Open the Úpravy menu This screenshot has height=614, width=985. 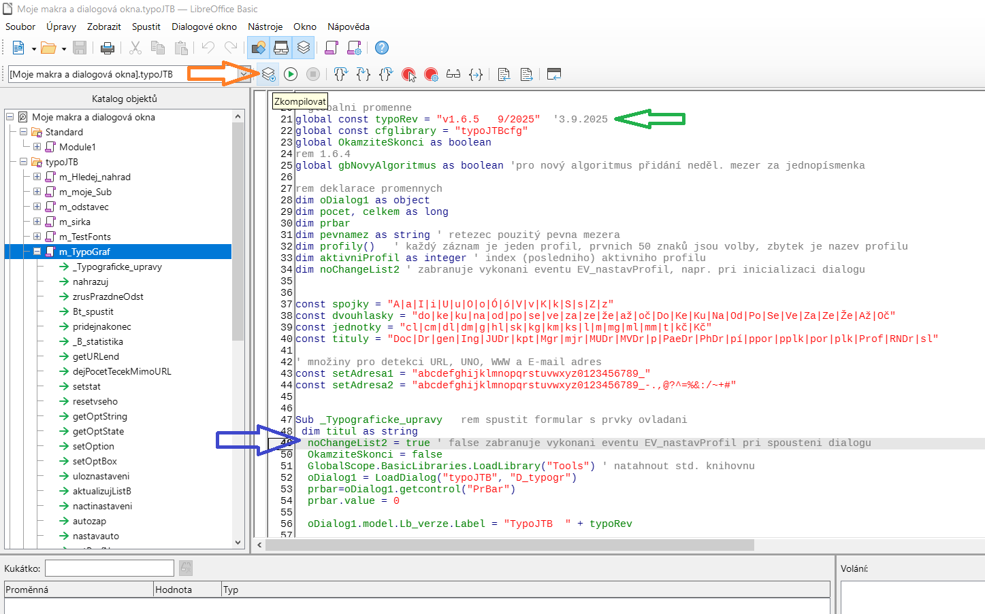pyautogui.click(x=61, y=27)
